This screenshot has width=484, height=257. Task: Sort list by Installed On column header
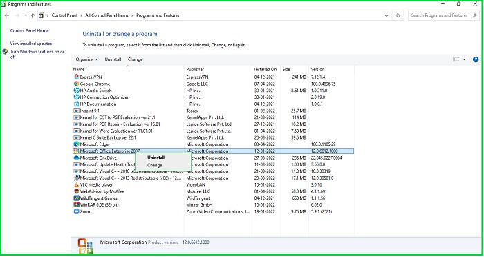click(266, 69)
